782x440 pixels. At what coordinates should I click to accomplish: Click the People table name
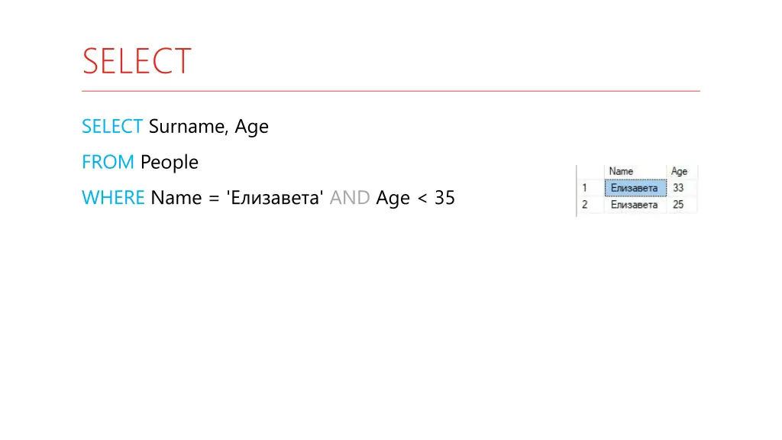pyautogui.click(x=169, y=163)
